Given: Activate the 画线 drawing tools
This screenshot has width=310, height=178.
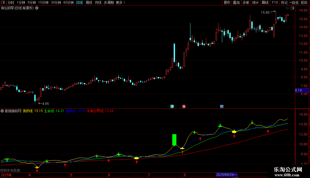Looking at the screenshot, I should click(x=265, y=2).
